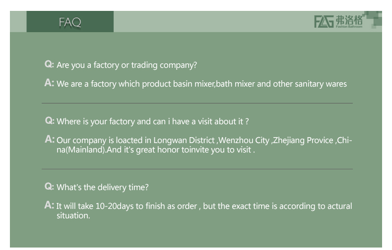Select 'What's the delivery time?' question
Viewport: 392px width, 250px height.
103,187
